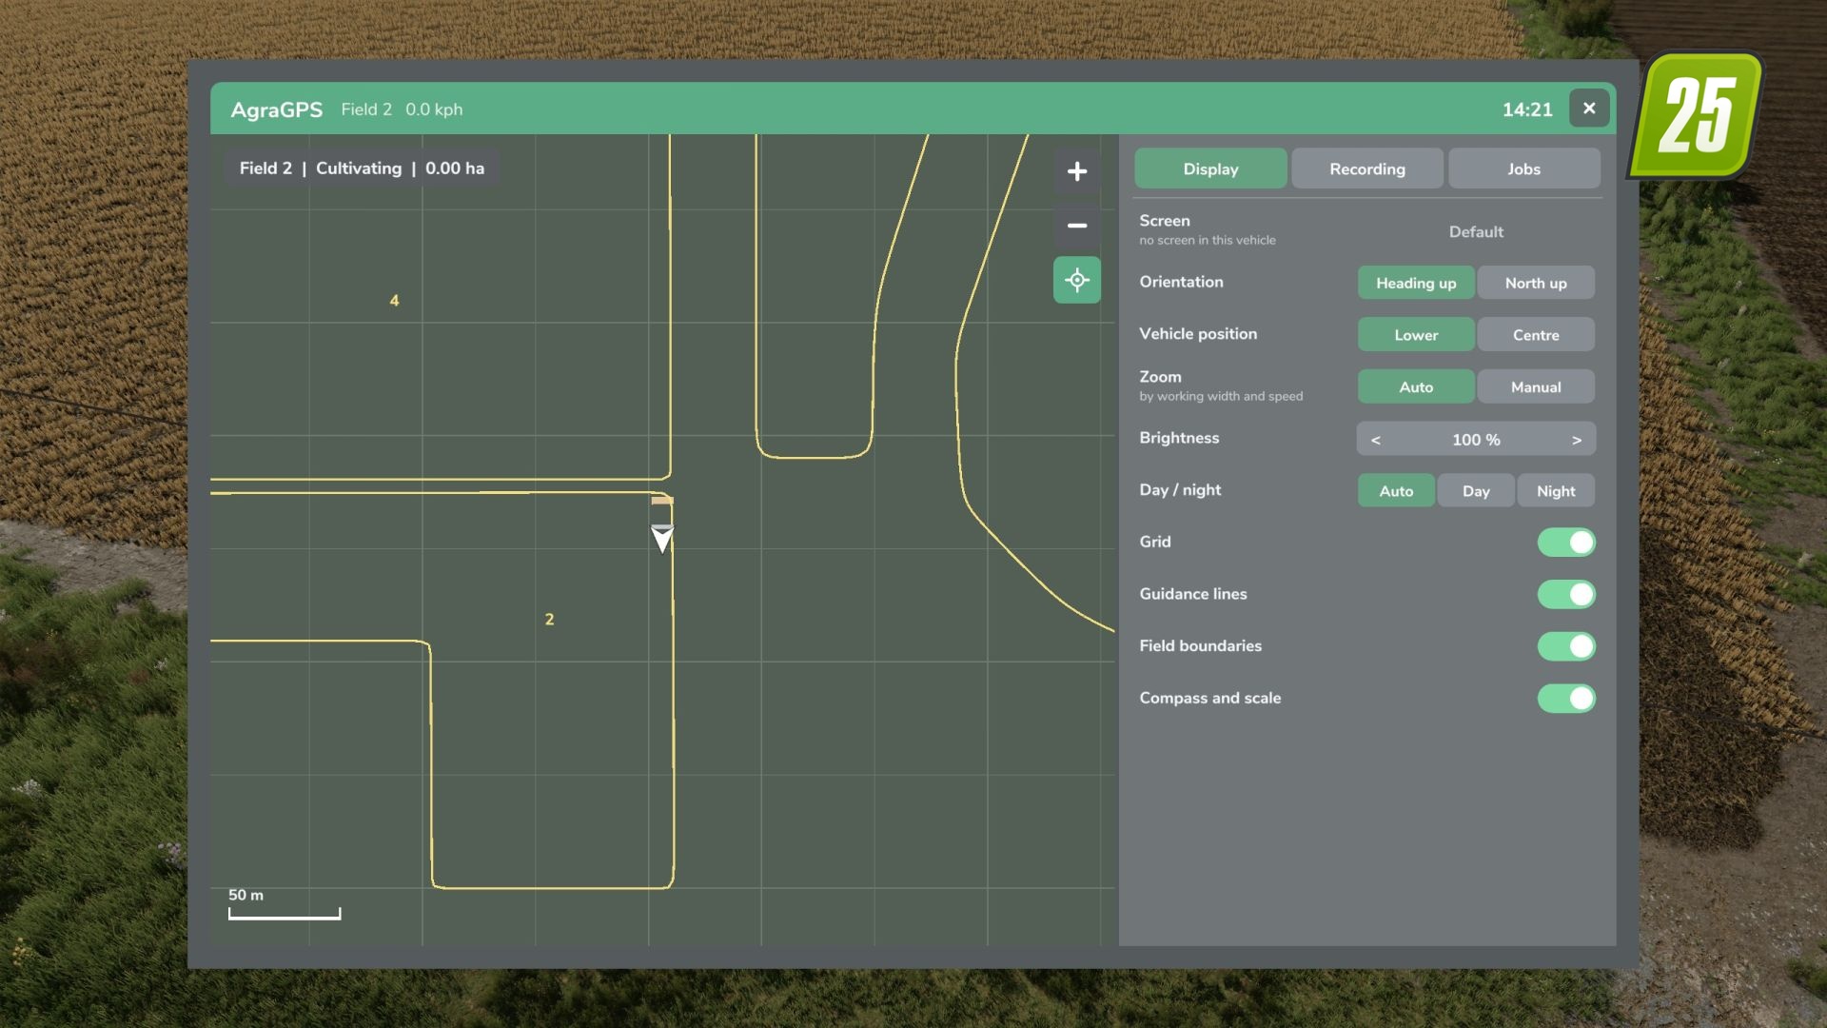Set Day / night to Auto
Viewport: 1827px width, 1028px height.
pos(1396,491)
